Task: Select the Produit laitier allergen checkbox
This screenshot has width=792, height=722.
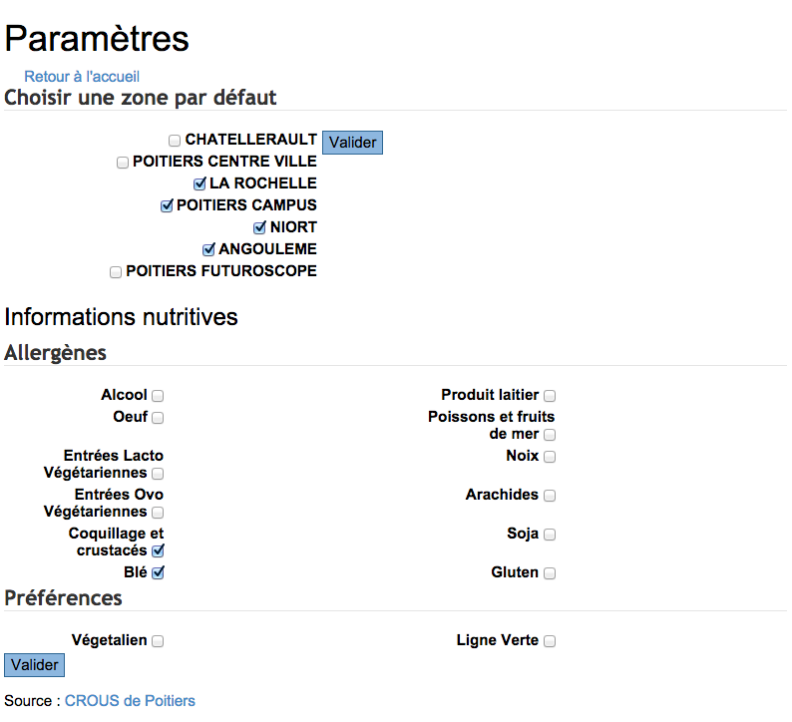Action: [x=550, y=397]
